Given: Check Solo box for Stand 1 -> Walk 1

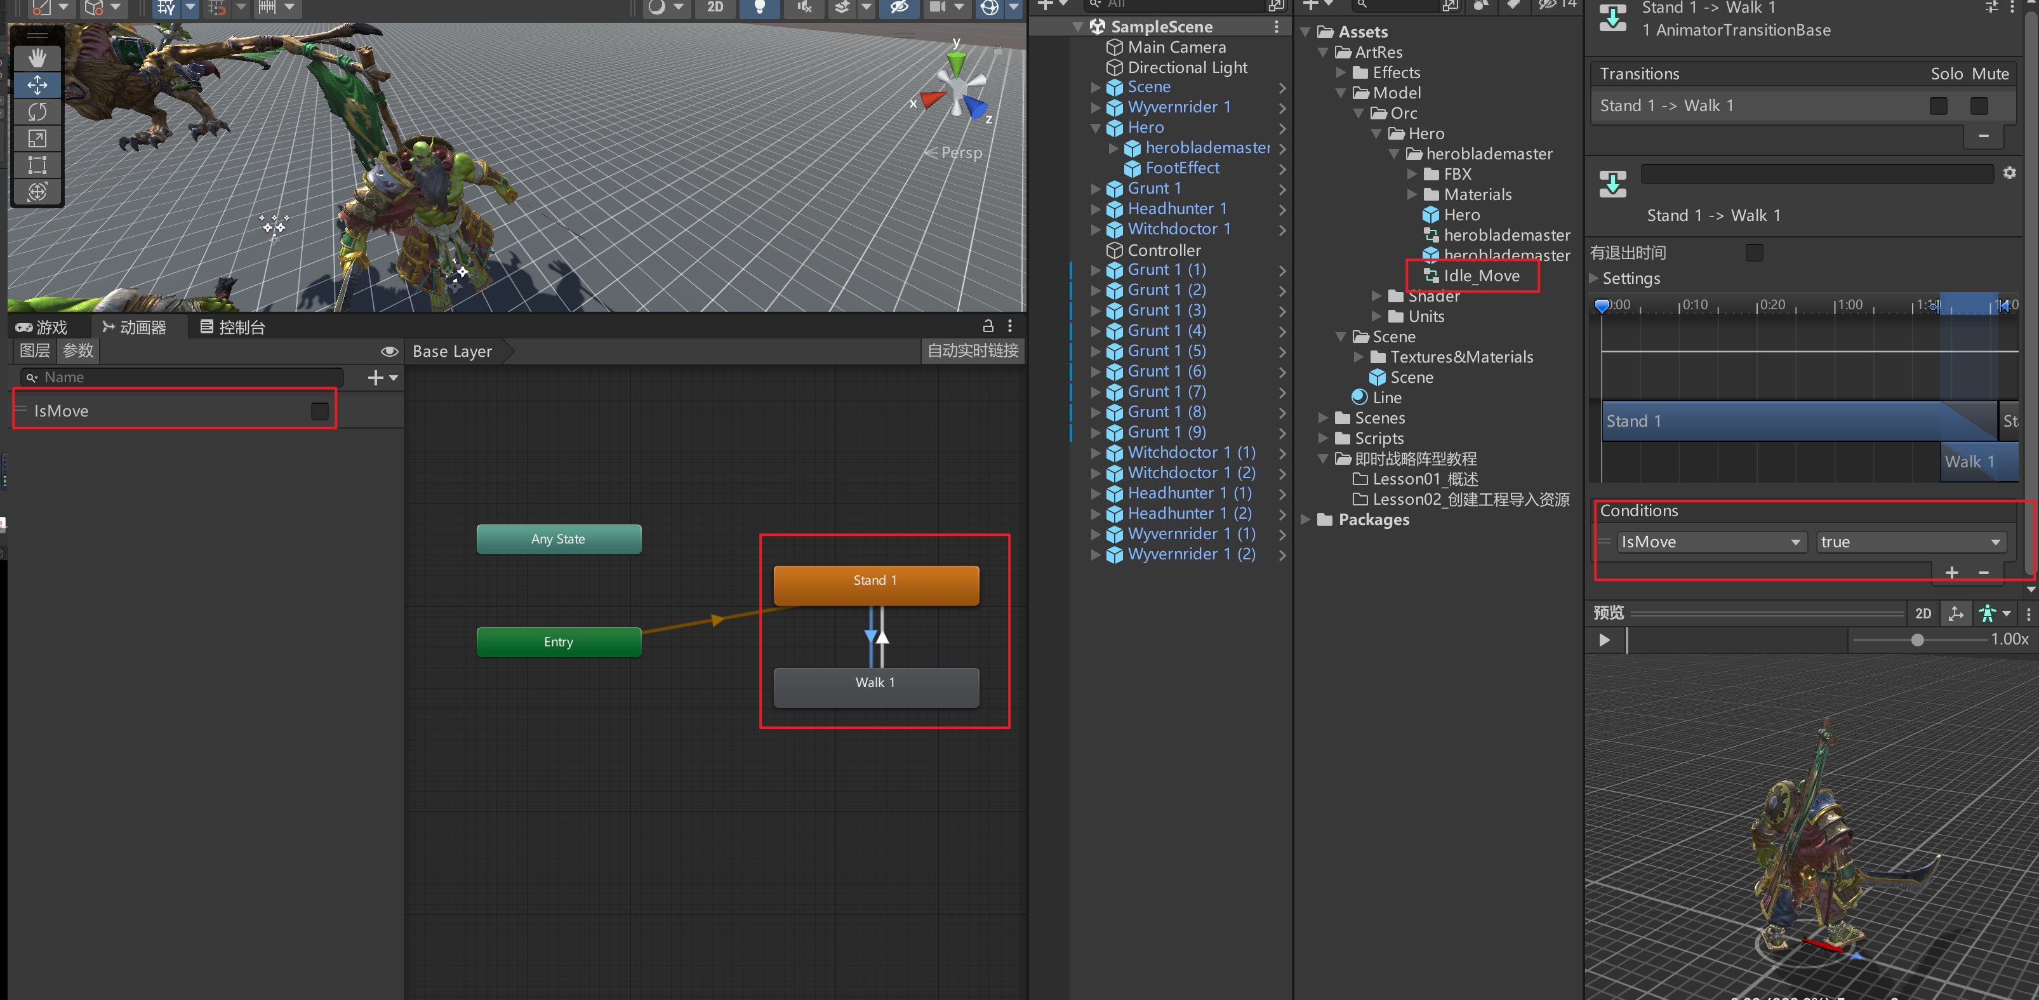Looking at the screenshot, I should click(x=1939, y=106).
